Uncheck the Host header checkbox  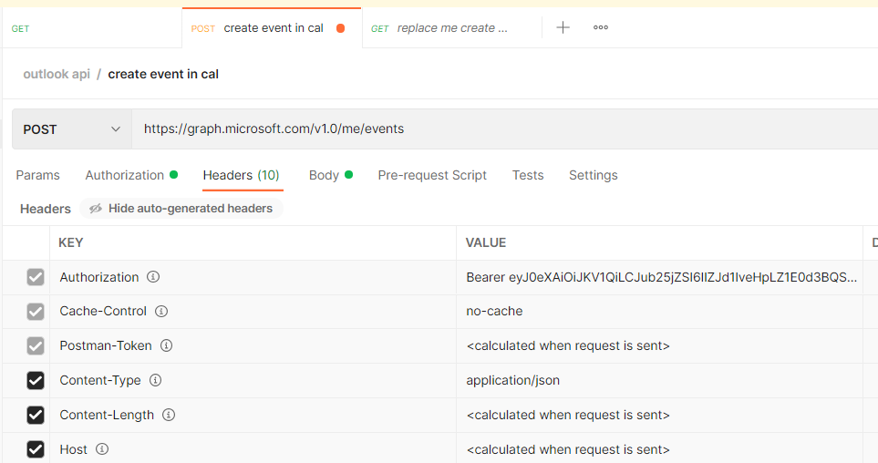pos(36,449)
